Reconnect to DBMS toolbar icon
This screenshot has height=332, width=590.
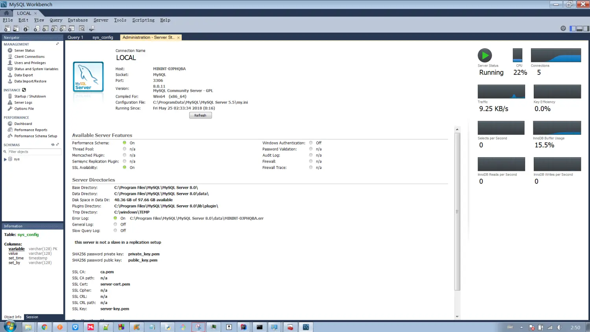click(x=92, y=28)
